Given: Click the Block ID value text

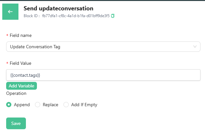Looking at the screenshot, I should click(76, 16).
